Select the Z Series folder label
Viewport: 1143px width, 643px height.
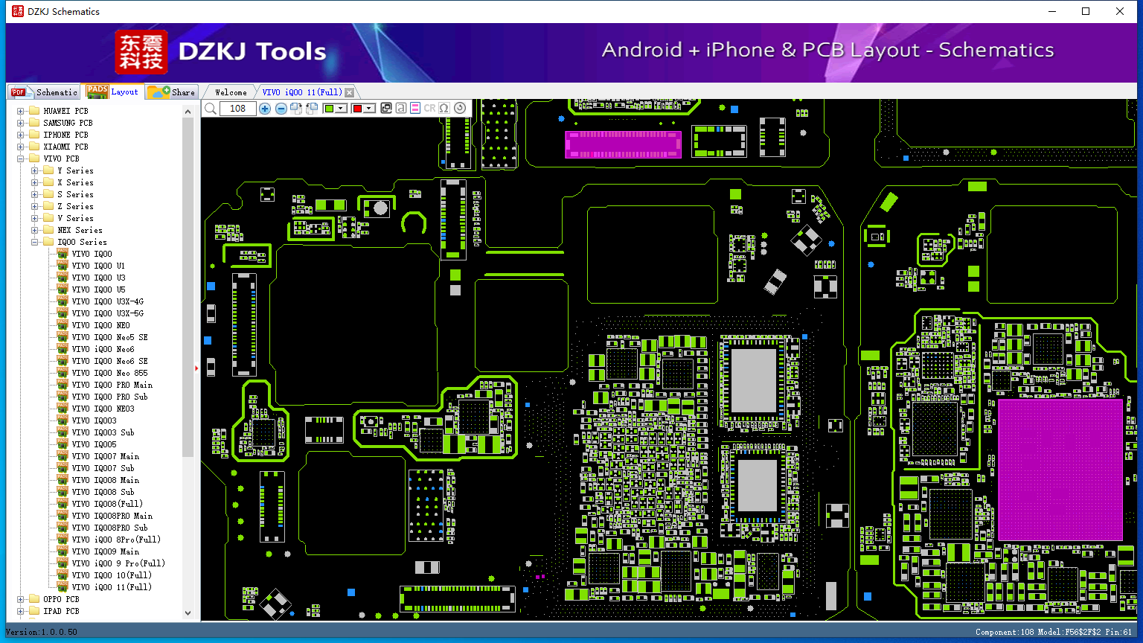pyautogui.click(x=76, y=206)
